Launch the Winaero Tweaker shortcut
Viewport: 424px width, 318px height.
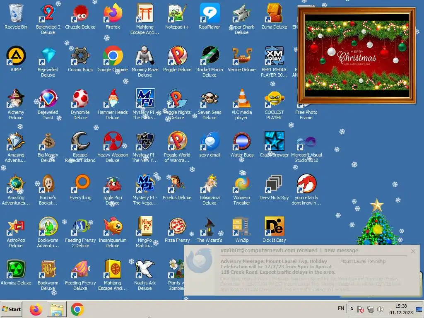point(242,183)
